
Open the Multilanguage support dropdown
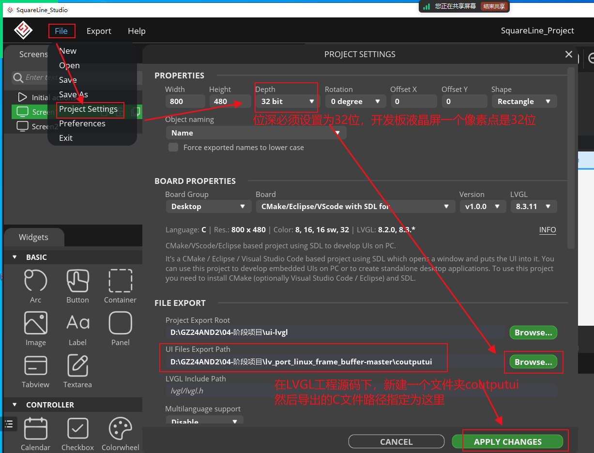click(204, 421)
